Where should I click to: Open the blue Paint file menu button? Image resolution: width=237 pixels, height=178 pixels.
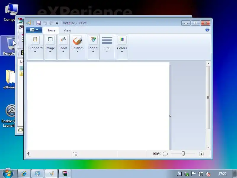point(34,30)
